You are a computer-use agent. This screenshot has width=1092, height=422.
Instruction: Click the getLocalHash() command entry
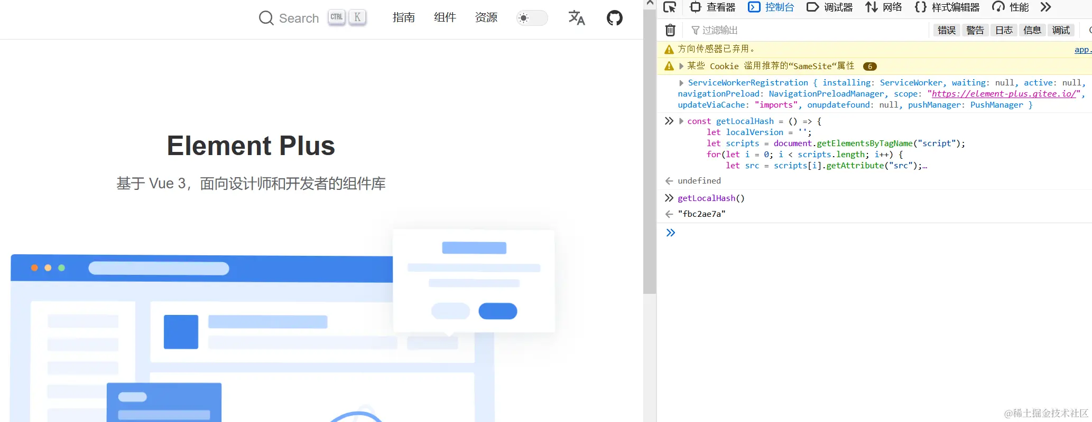click(x=711, y=198)
